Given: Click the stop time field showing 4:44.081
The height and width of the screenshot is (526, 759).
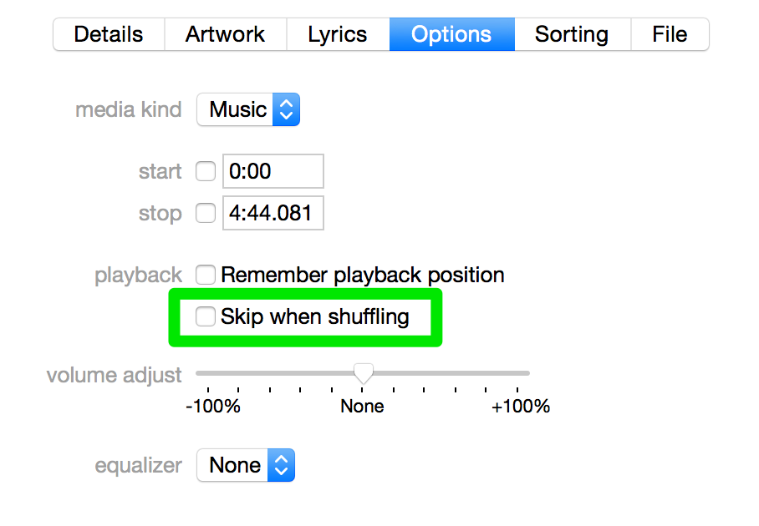Looking at the screenshot, I should point(273,214).
